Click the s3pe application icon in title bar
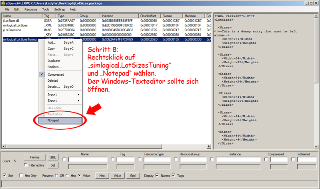Image resolution: width=320 pixels, height=189 pixels. pyautogui.click(x=3, y=3)
